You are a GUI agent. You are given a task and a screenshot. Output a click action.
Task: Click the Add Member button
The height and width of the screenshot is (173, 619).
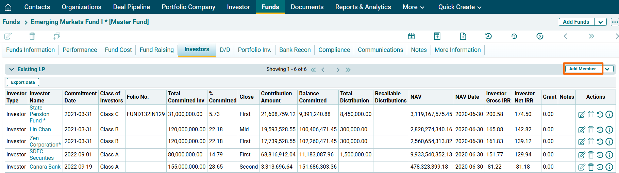(582, 69)
